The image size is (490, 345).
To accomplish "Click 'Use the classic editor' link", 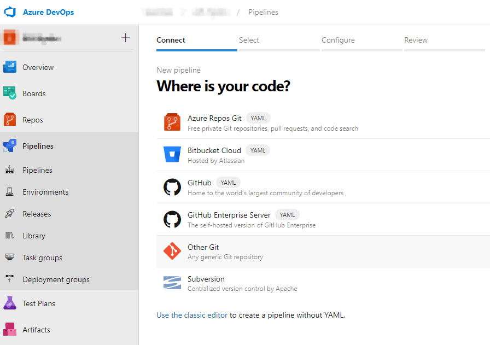I will point(192,315).
